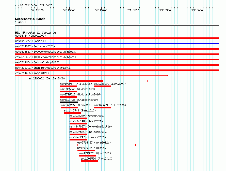The image size is (226, 171).
Task: Click nsv3052558 (Fan2017) label
Action: point(76,105)
